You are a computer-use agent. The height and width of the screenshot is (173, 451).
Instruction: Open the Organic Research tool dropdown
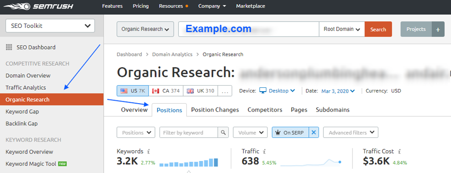tap(145, 29)
